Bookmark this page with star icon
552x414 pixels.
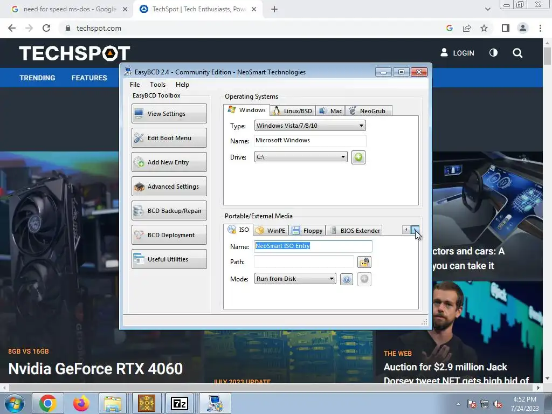(x=485, y=28)
